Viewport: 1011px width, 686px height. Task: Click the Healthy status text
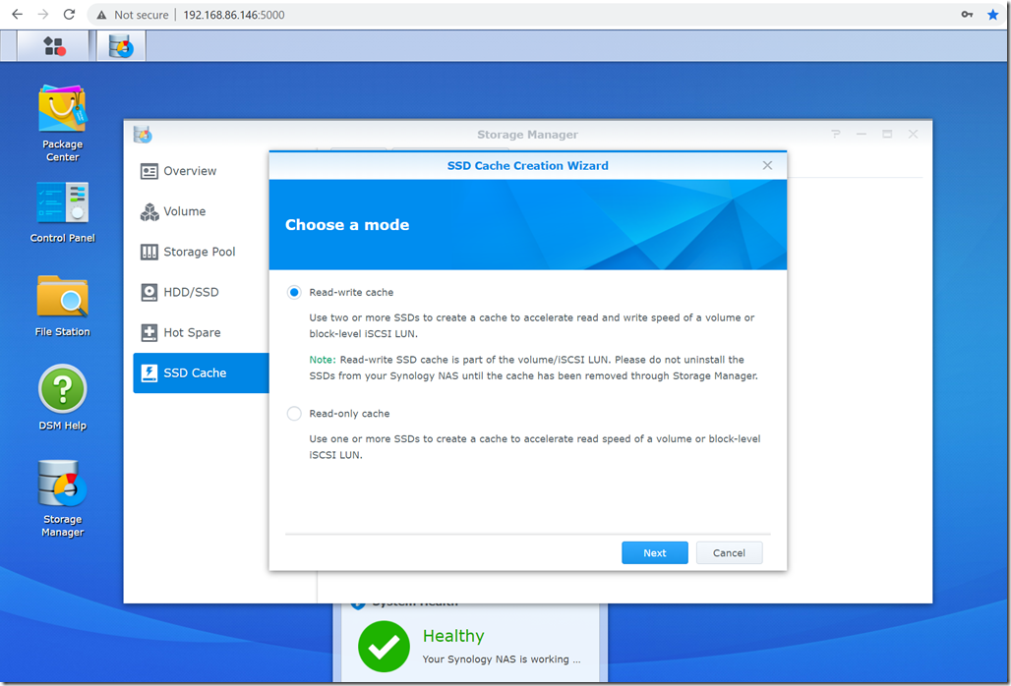click(x=453, y=636)
